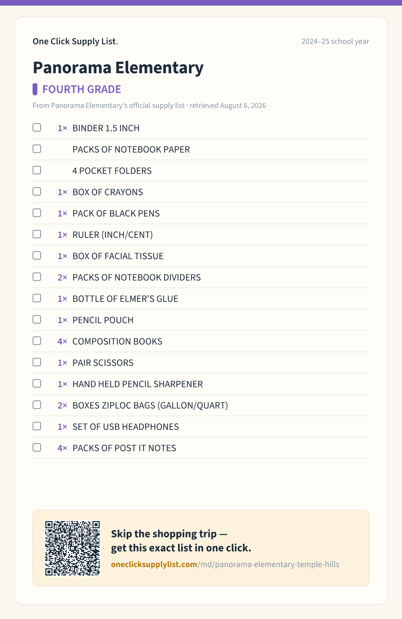
Task: Click the Skip the shopping trip heading
Action: click(181, 541)
